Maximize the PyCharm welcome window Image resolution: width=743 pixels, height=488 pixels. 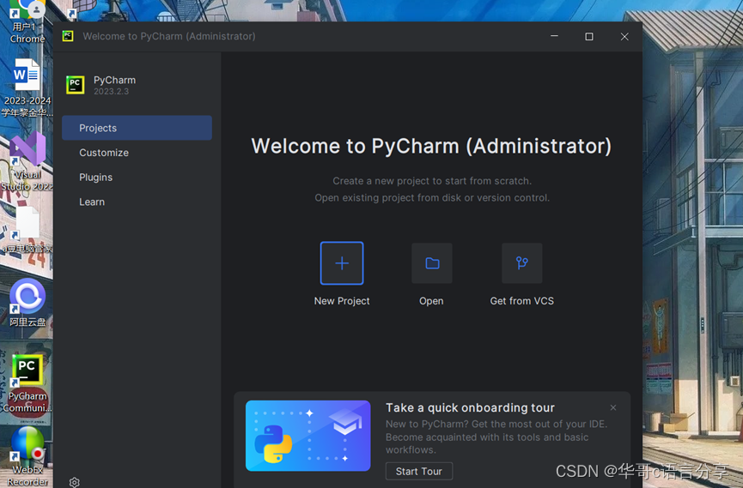coord(589,36)
